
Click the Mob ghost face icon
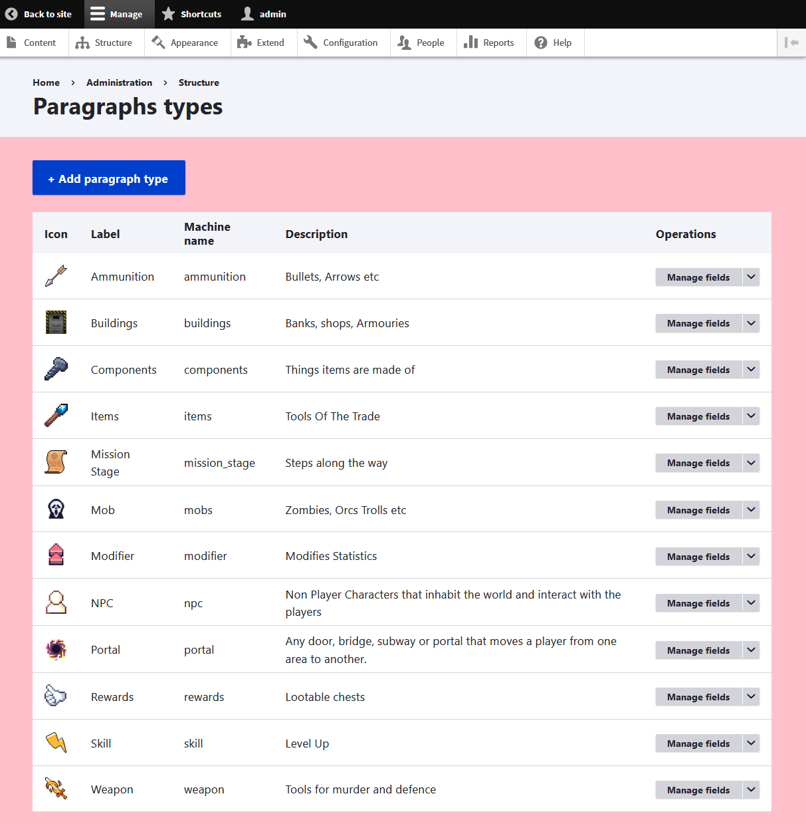click(x=56, y=509)
